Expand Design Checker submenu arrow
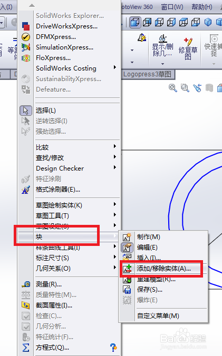The image size is (222, 356). 115,167
